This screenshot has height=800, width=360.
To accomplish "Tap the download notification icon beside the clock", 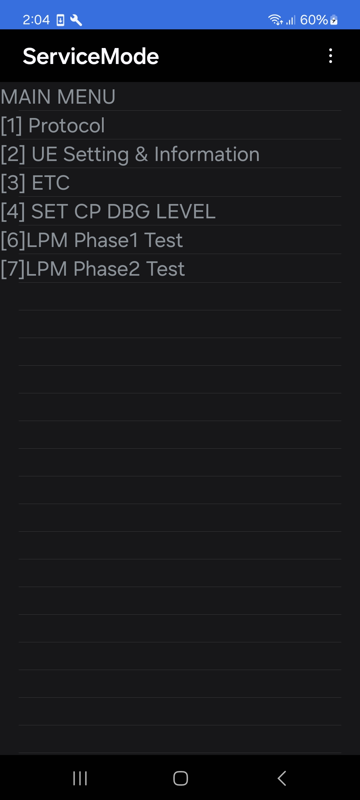I will pyautogui.click(x=60, y=20).
